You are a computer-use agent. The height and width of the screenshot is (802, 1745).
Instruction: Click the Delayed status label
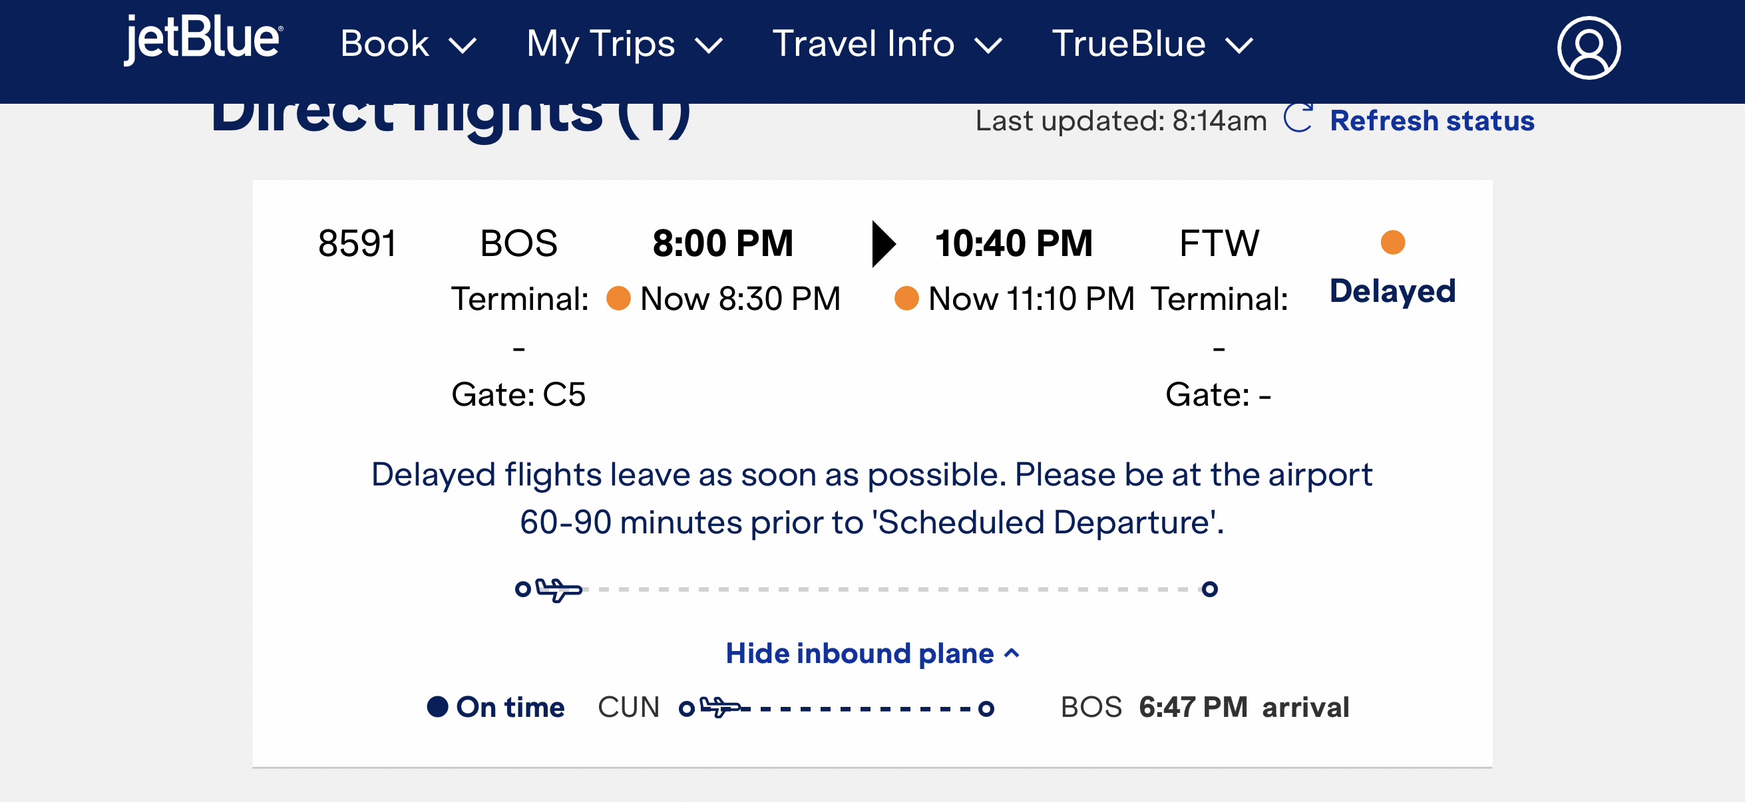(1392, 291)
